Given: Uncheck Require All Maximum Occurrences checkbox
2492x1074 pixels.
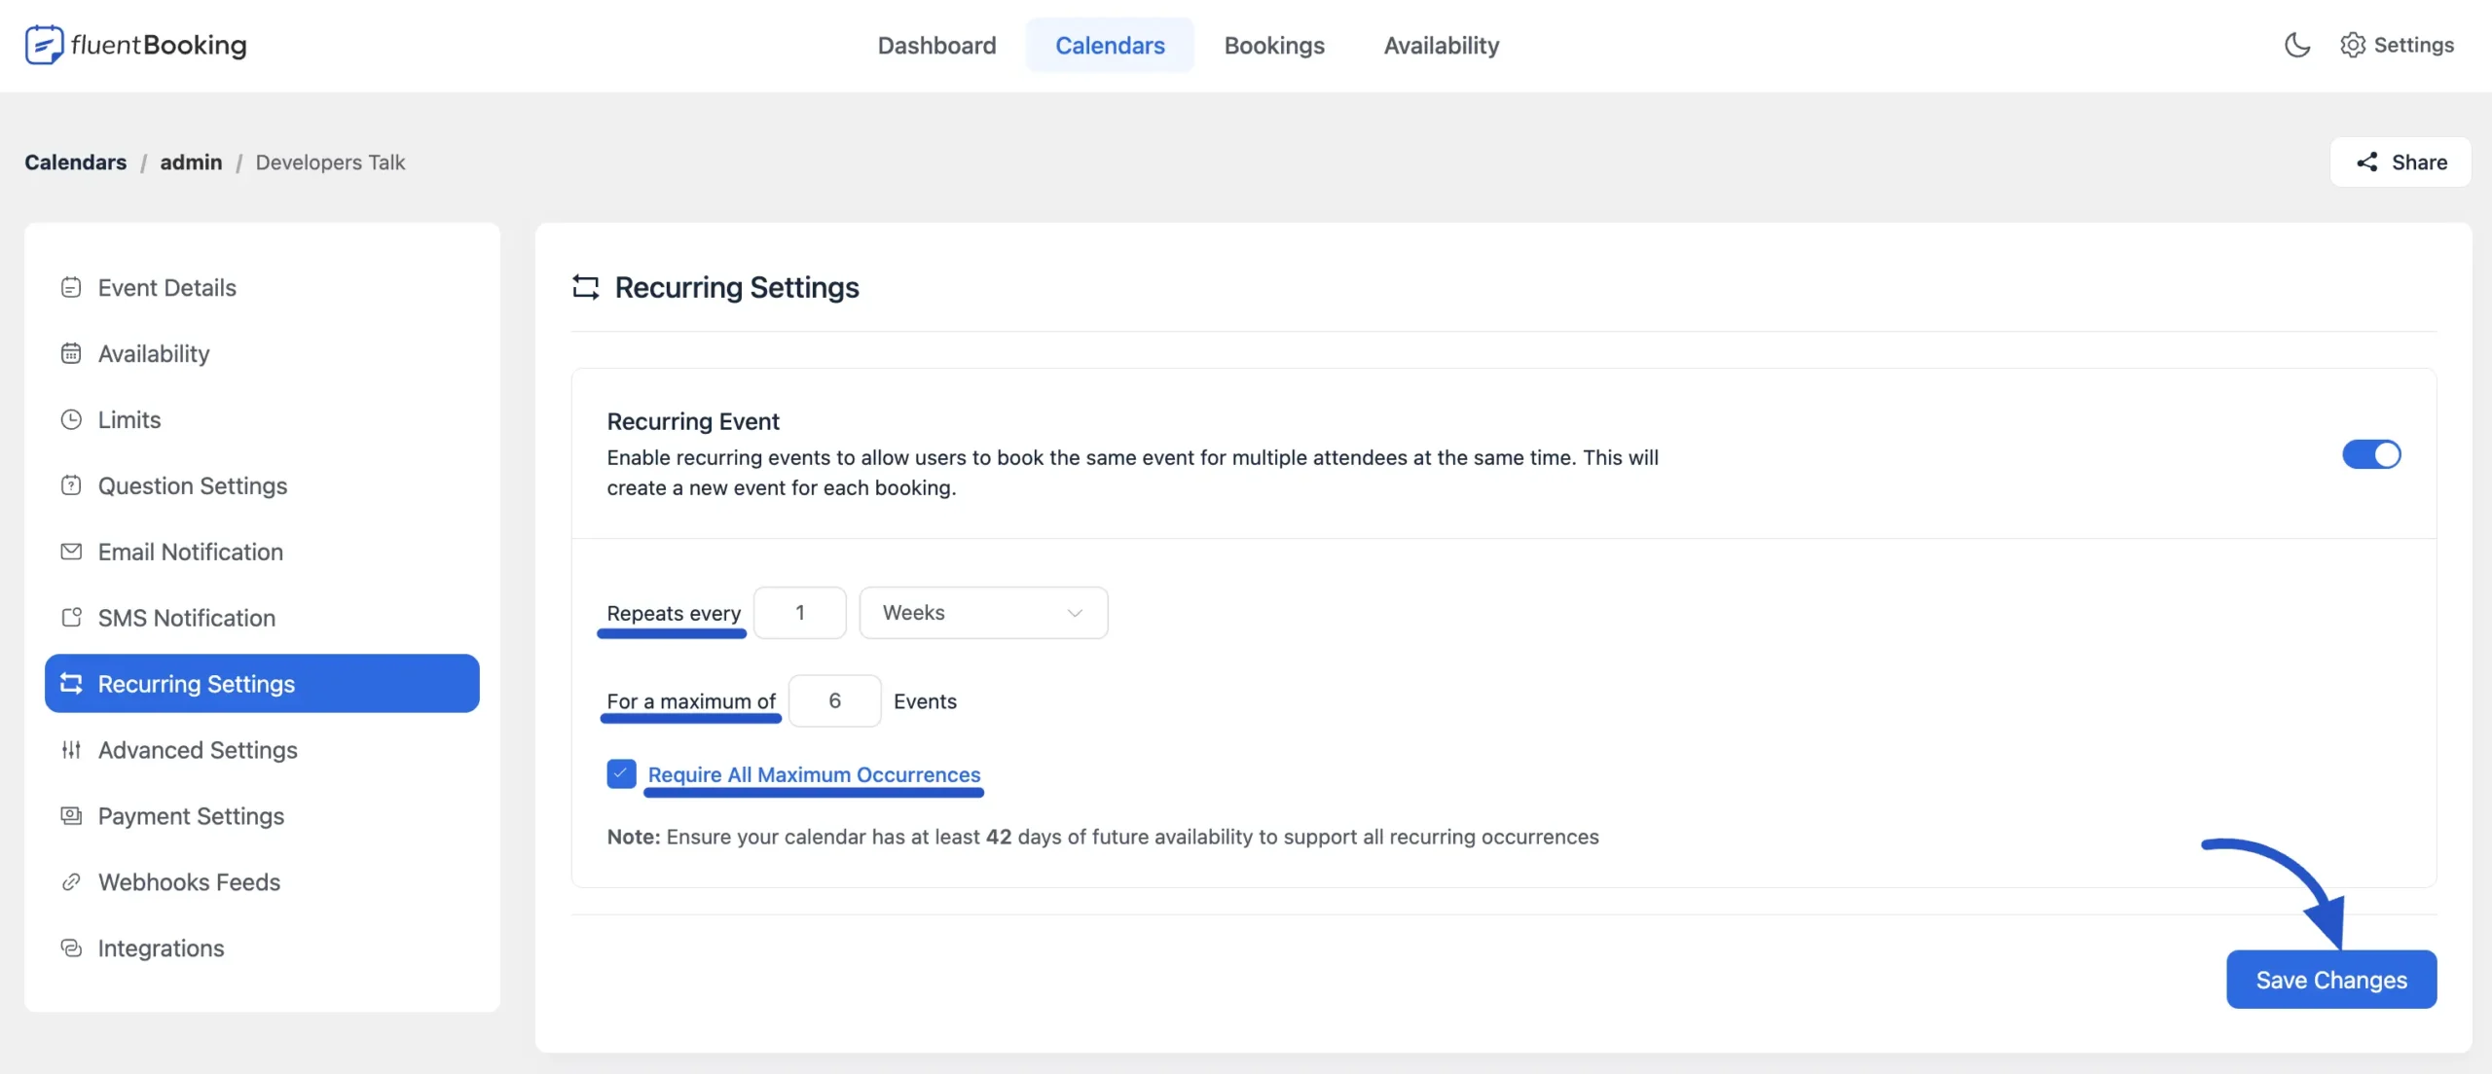Looking at the screenshot, I should (x=621, y=774).
